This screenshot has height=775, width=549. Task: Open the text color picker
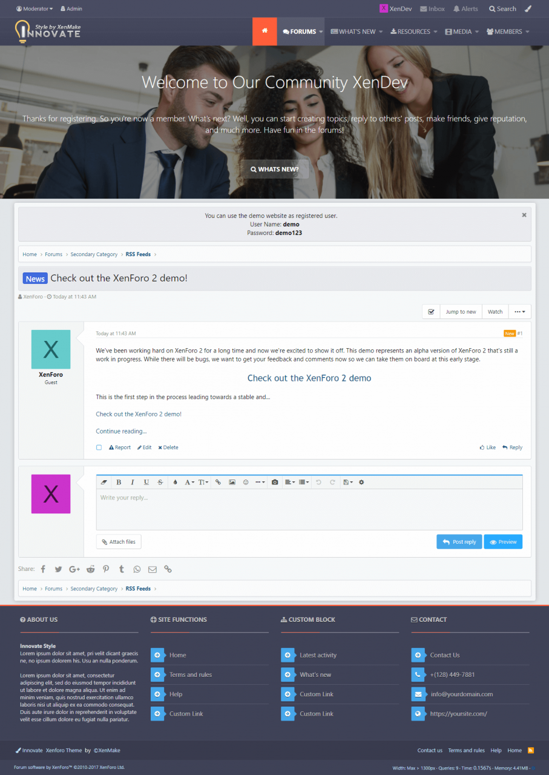coord(176,483)
